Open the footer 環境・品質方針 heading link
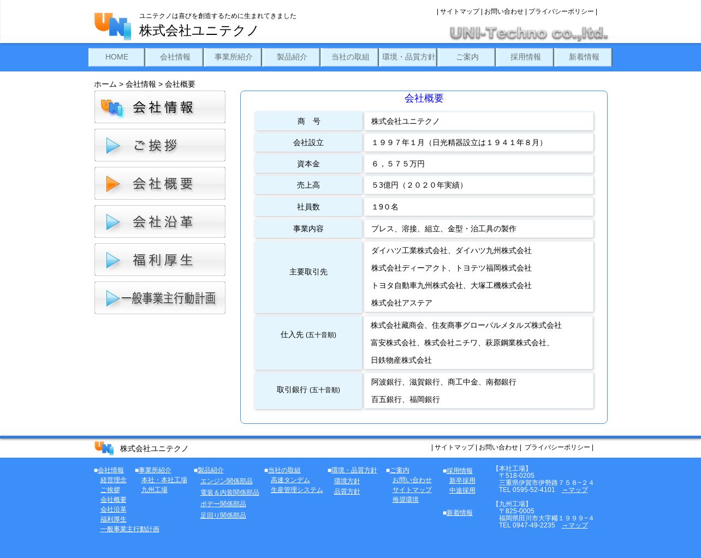The image size is (701, 558). coord(354,470)
